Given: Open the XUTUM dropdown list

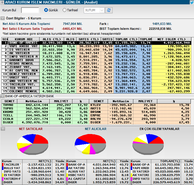Looking at the screenshot, I should tap(102, 10).
